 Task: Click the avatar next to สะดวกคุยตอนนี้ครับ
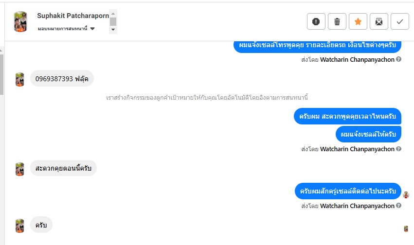[x=20, y=169]
